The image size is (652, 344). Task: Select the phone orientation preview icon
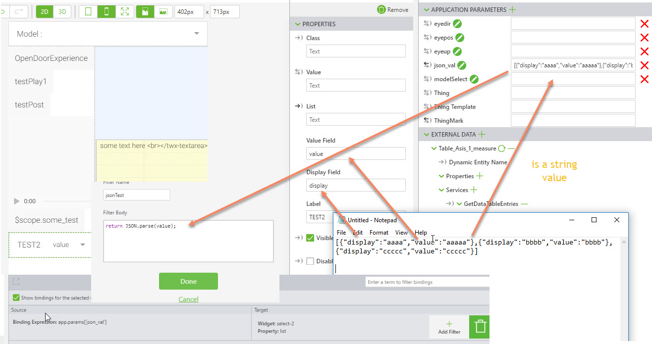coord(107,11)
